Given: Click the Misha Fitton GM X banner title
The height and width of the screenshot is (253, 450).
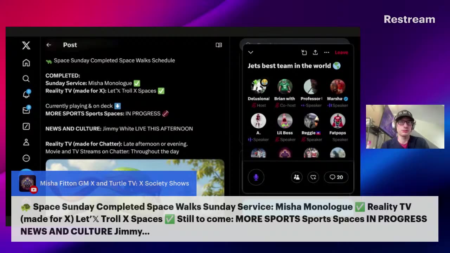Looking at the screenshot, I should click(x=115, y=183).
